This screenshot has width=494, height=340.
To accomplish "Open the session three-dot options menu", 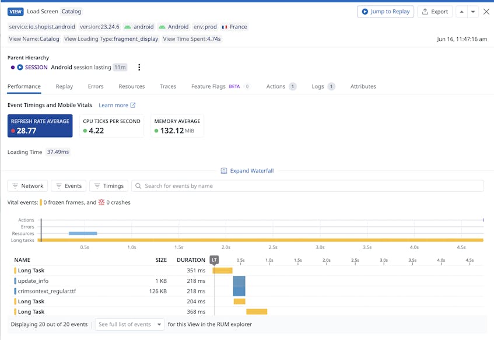I will click(139, 67).
